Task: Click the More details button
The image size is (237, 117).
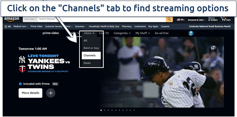Action: tap(30, 93)
